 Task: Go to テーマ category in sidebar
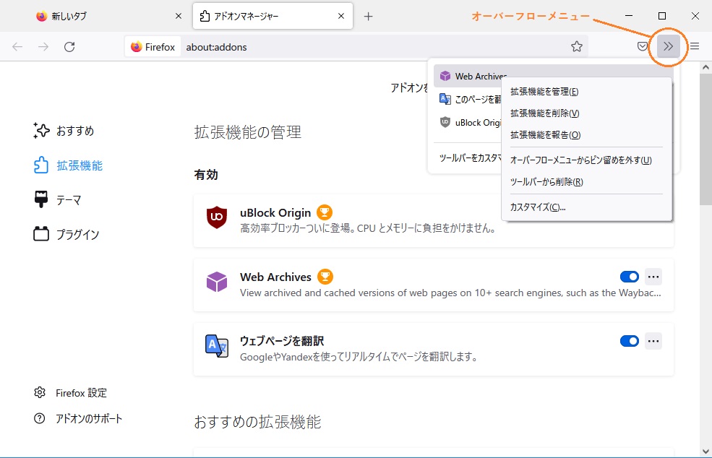(69, 200)
